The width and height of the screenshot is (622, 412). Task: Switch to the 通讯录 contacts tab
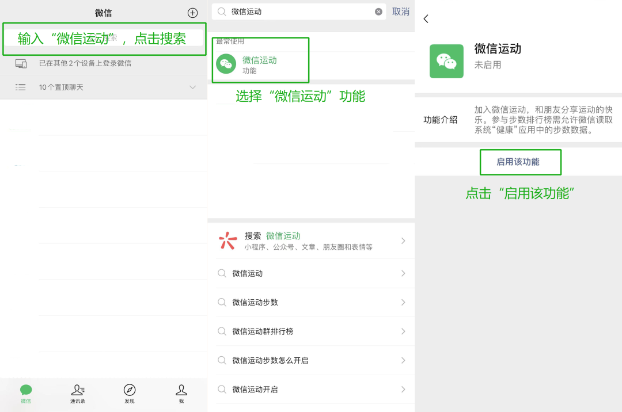point(78,394)
